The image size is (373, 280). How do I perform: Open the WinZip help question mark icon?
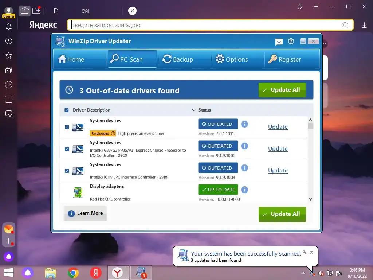coord(291,42)
